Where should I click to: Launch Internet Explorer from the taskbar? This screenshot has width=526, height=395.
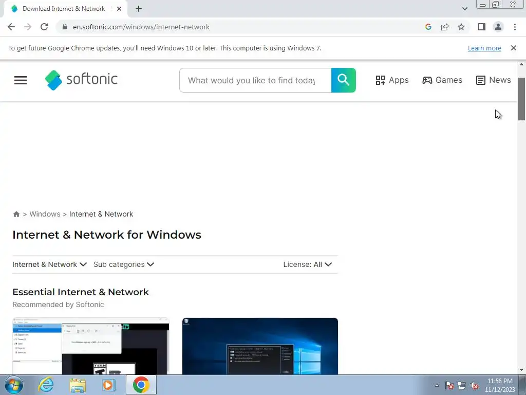(x=46, y=385)
